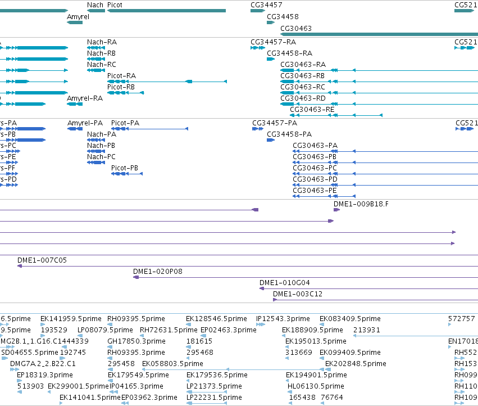Image resolution: width=478 pixels, height=406 pixels.
Task: Select the Nach-RB transcript
Action: 96,59
